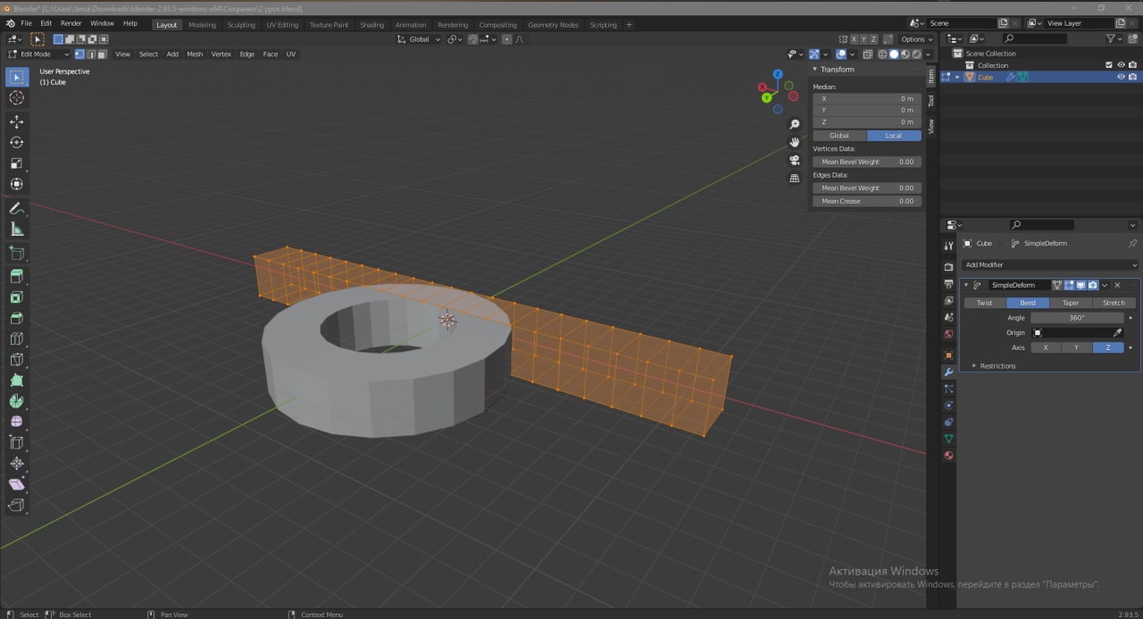
Task: Toggle SimpleDeform edit mode display
Action: tap(1069, 285)
